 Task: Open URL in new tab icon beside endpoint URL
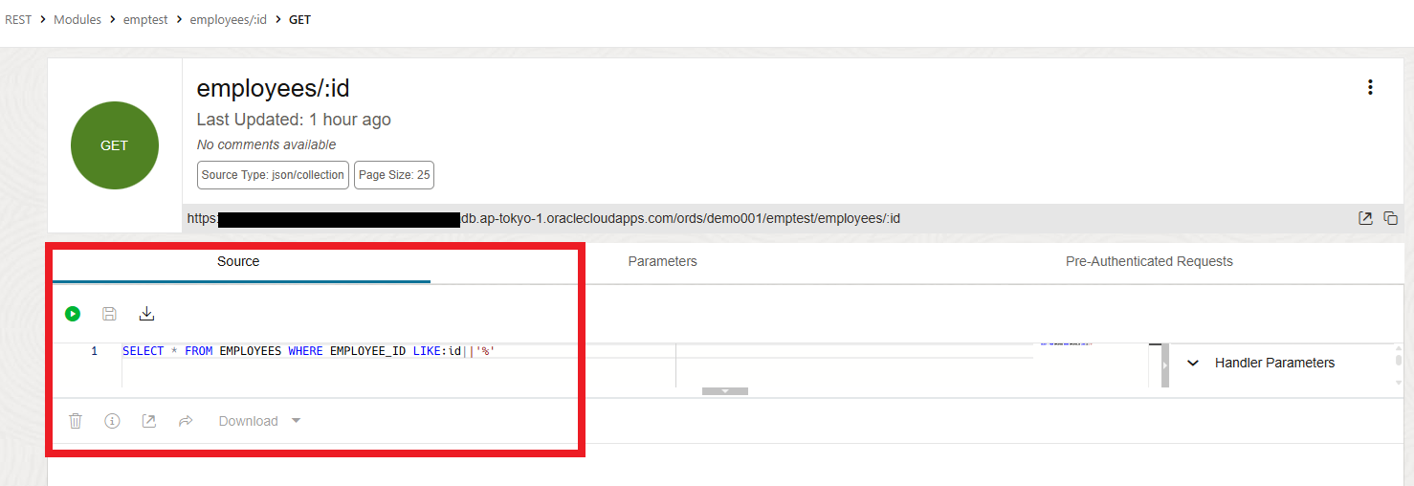1365,218
